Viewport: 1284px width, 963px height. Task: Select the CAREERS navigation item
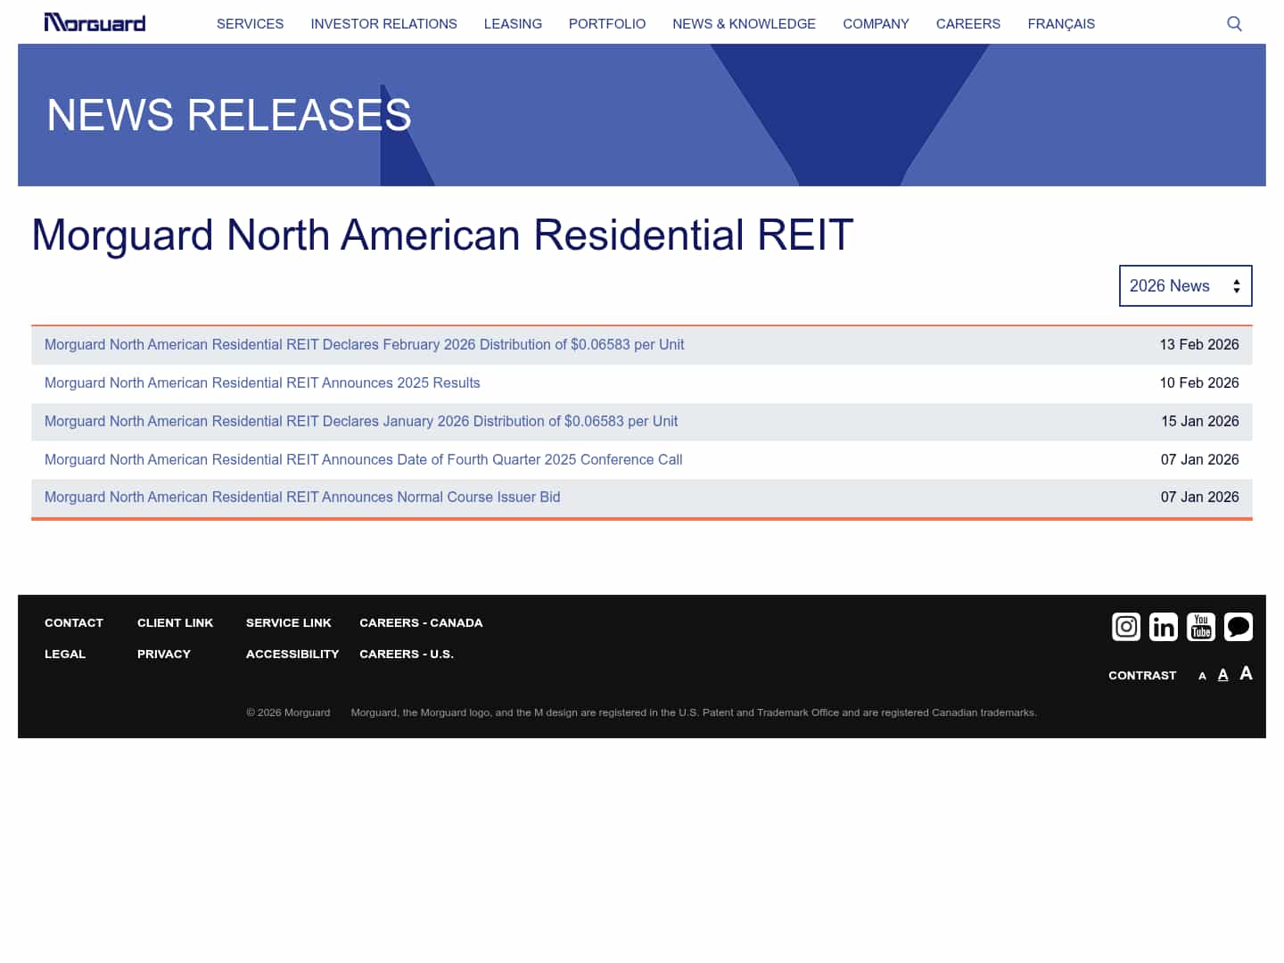click(x=968, y=24)
